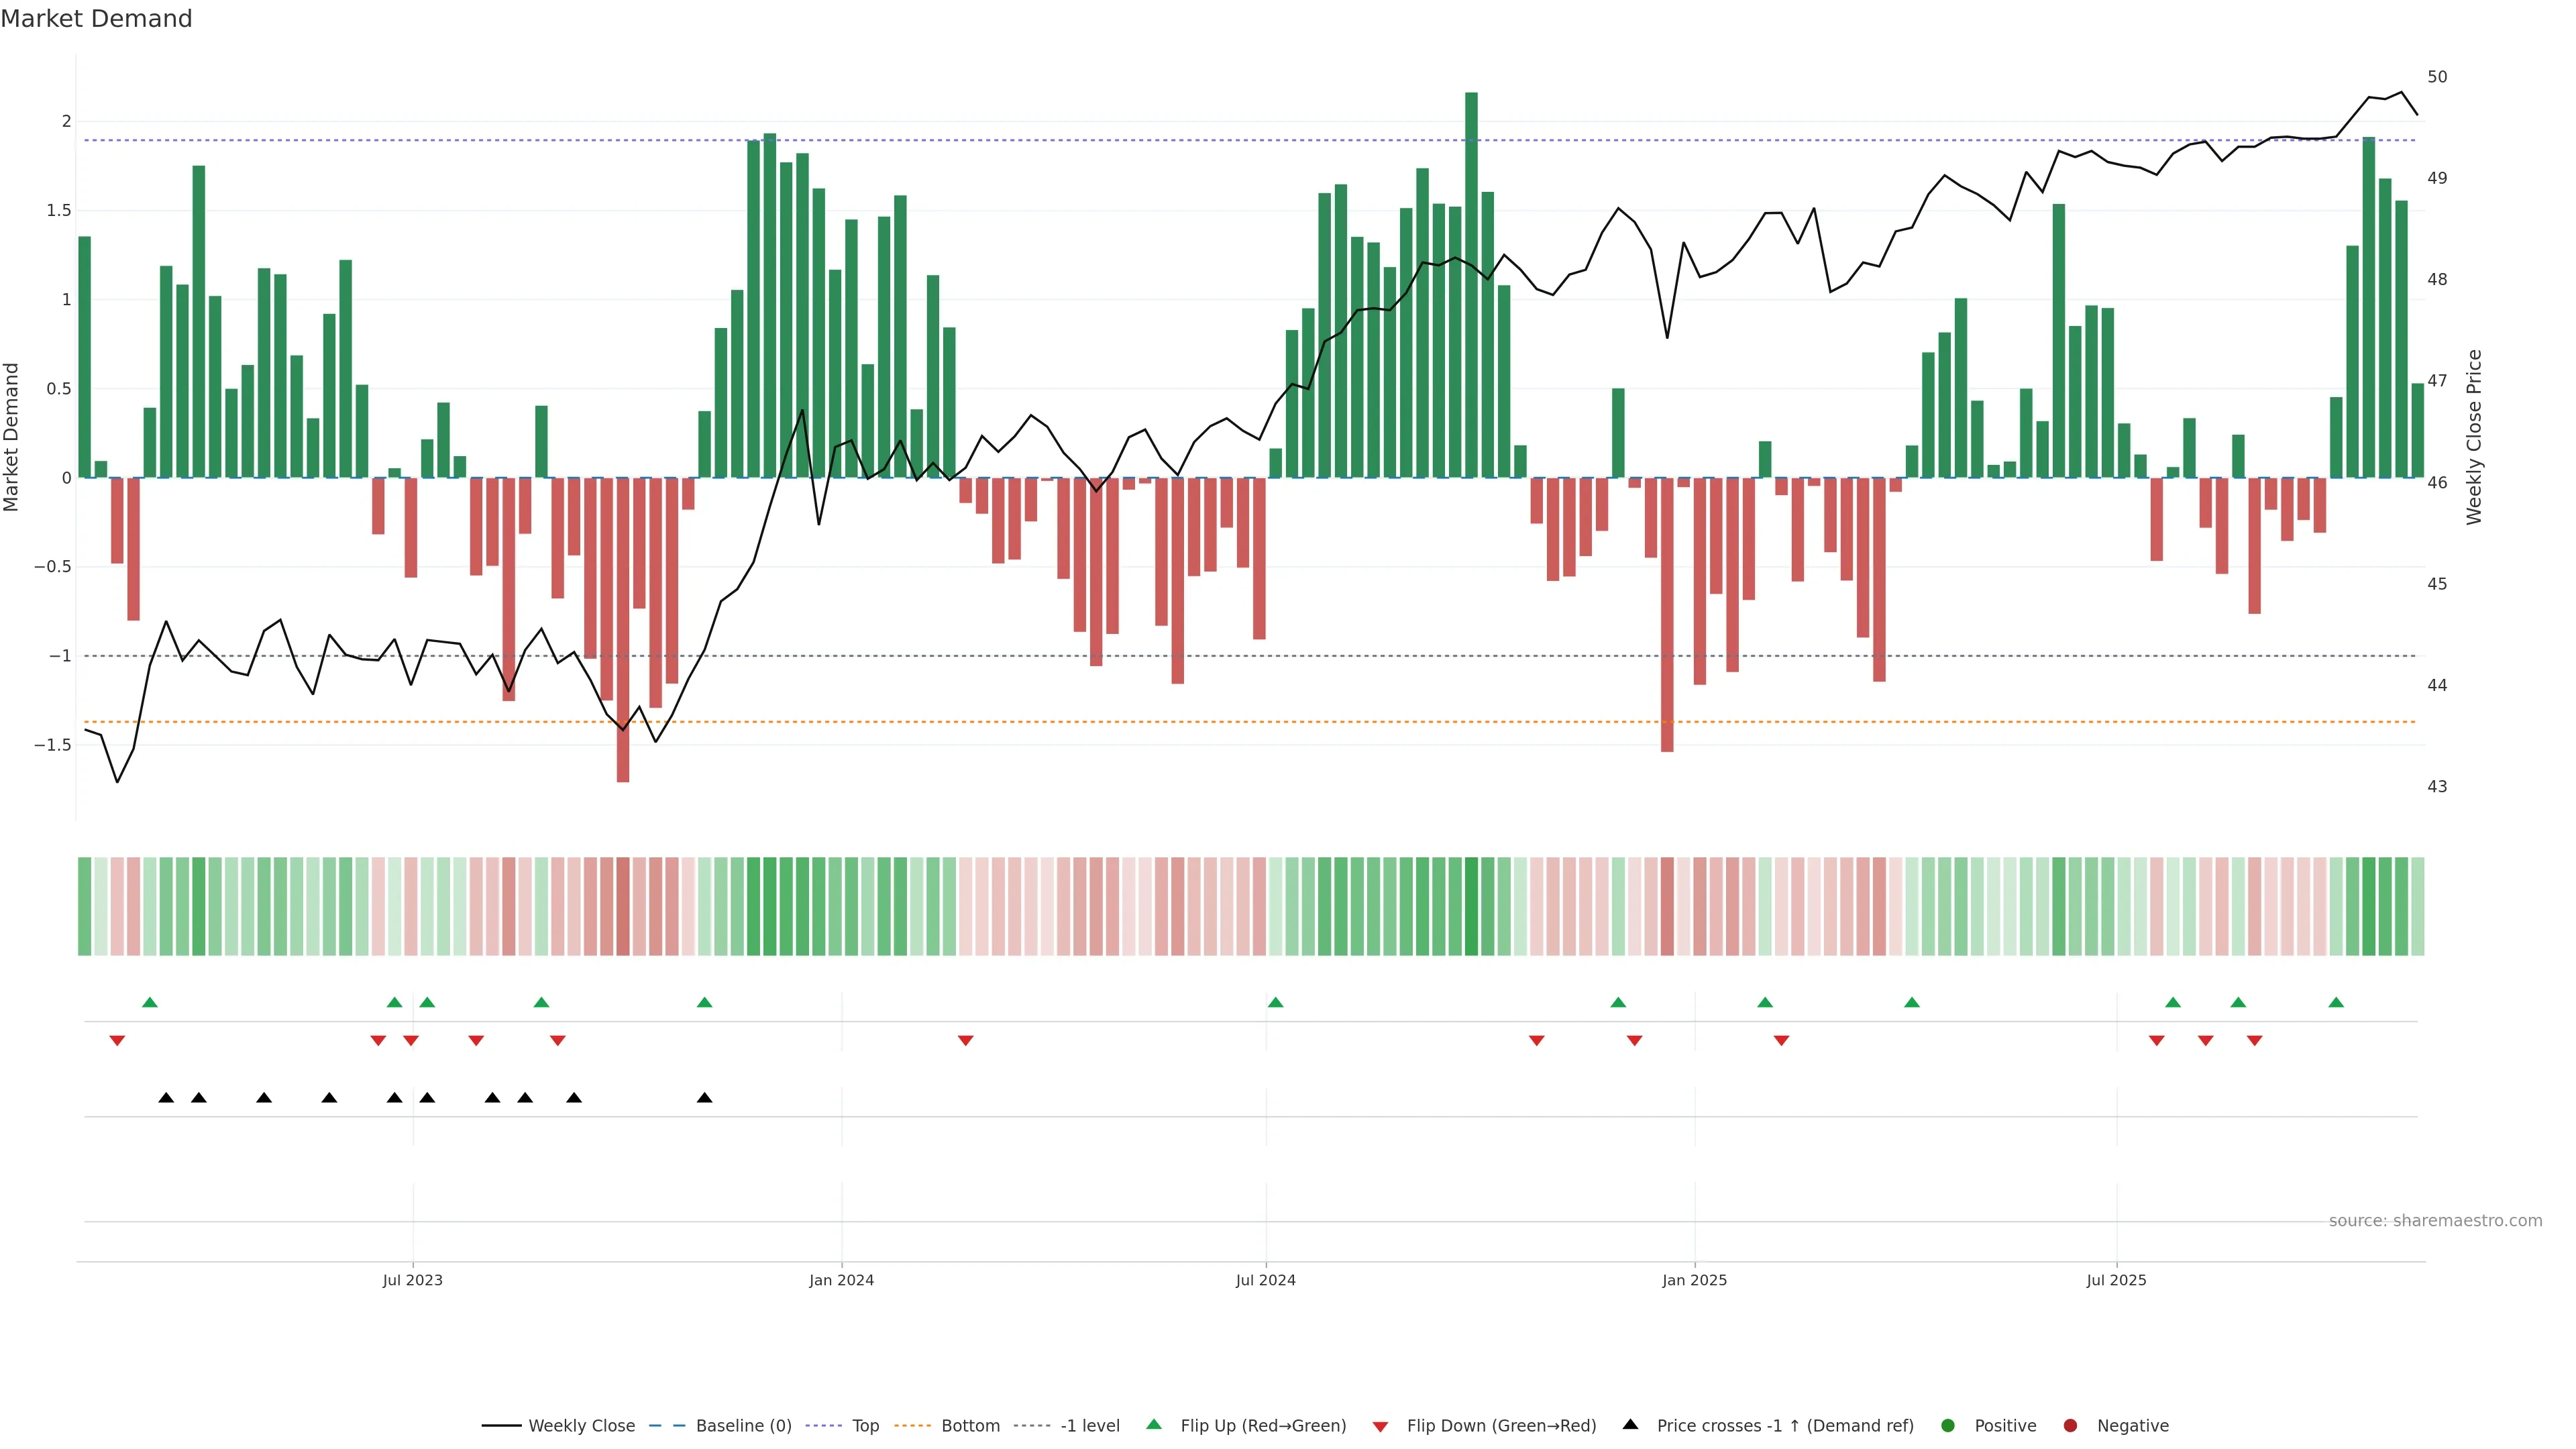
Task: Click the Jul 2025 axis label
Action: coord(2116,1281)
